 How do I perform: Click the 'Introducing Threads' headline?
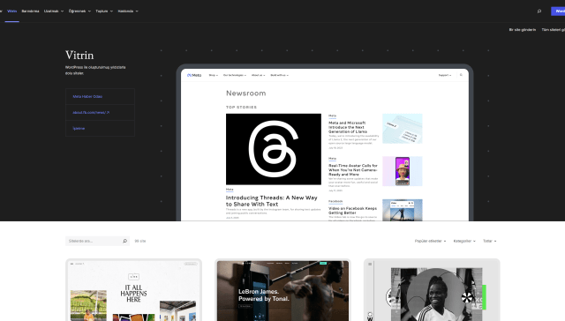[x=271, y=201]
